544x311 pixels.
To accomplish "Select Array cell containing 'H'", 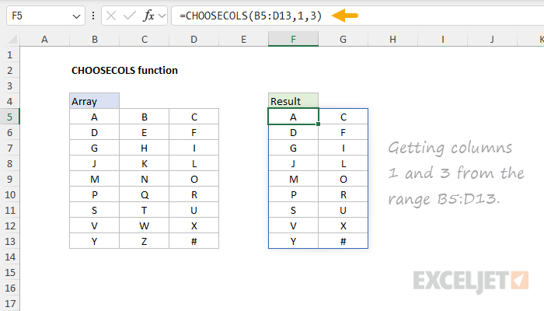I will [145, 148].
